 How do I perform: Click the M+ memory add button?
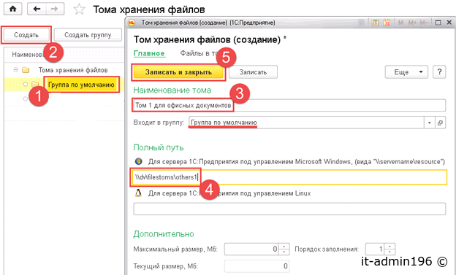[x=412, y=23]
